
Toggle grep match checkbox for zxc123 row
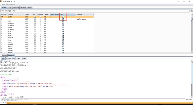pyautogui.click(x=63, y=17)
